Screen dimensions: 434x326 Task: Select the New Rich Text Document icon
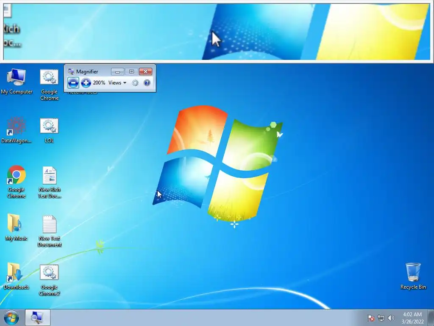(49, 182)
